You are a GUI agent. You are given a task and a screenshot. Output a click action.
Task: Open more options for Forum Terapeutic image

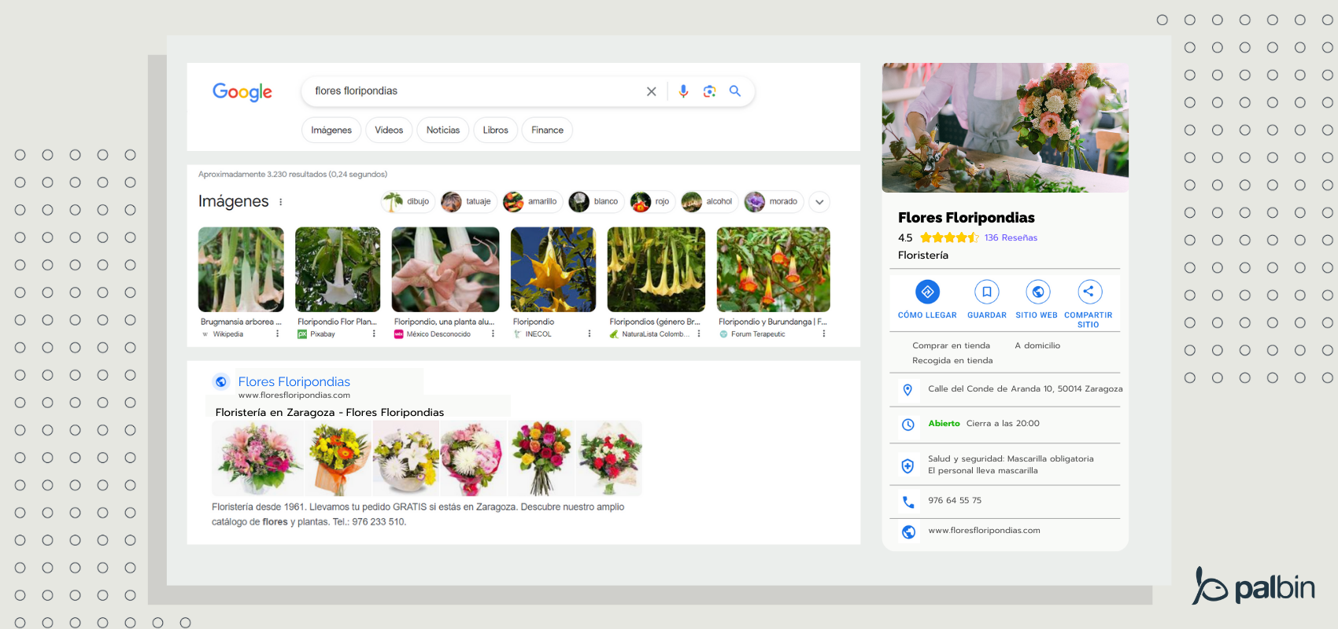[824, 334]
